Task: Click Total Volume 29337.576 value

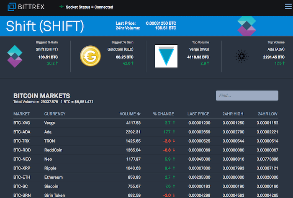Action: (x=49, y=102)
